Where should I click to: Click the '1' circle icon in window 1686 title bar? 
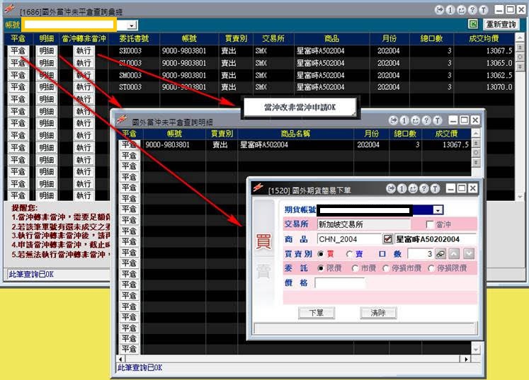click(x=450, y=10)
